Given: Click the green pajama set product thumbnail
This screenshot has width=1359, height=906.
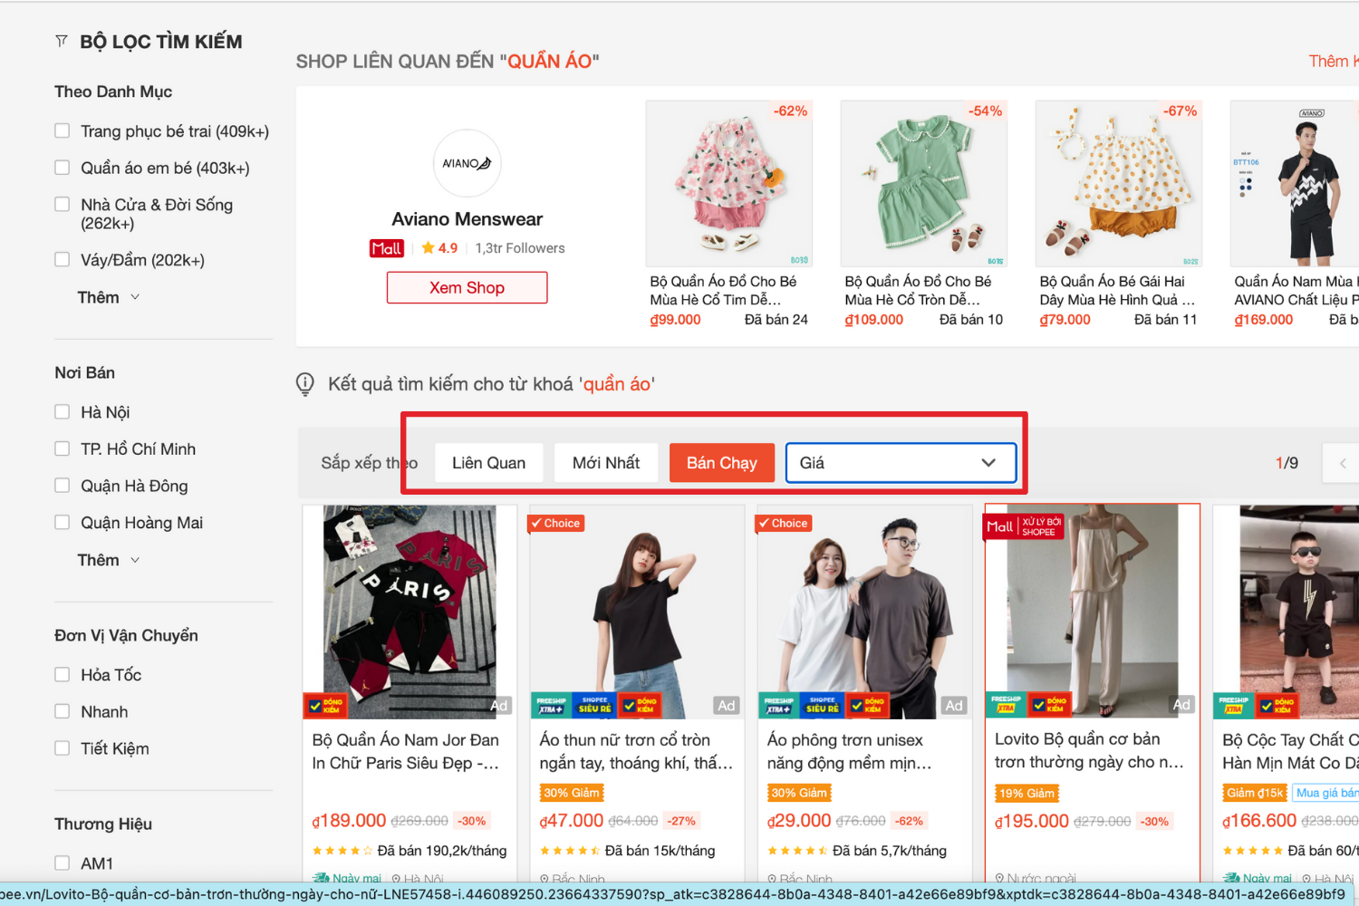Looking at the screenshot, I should [x=923, y=184].
